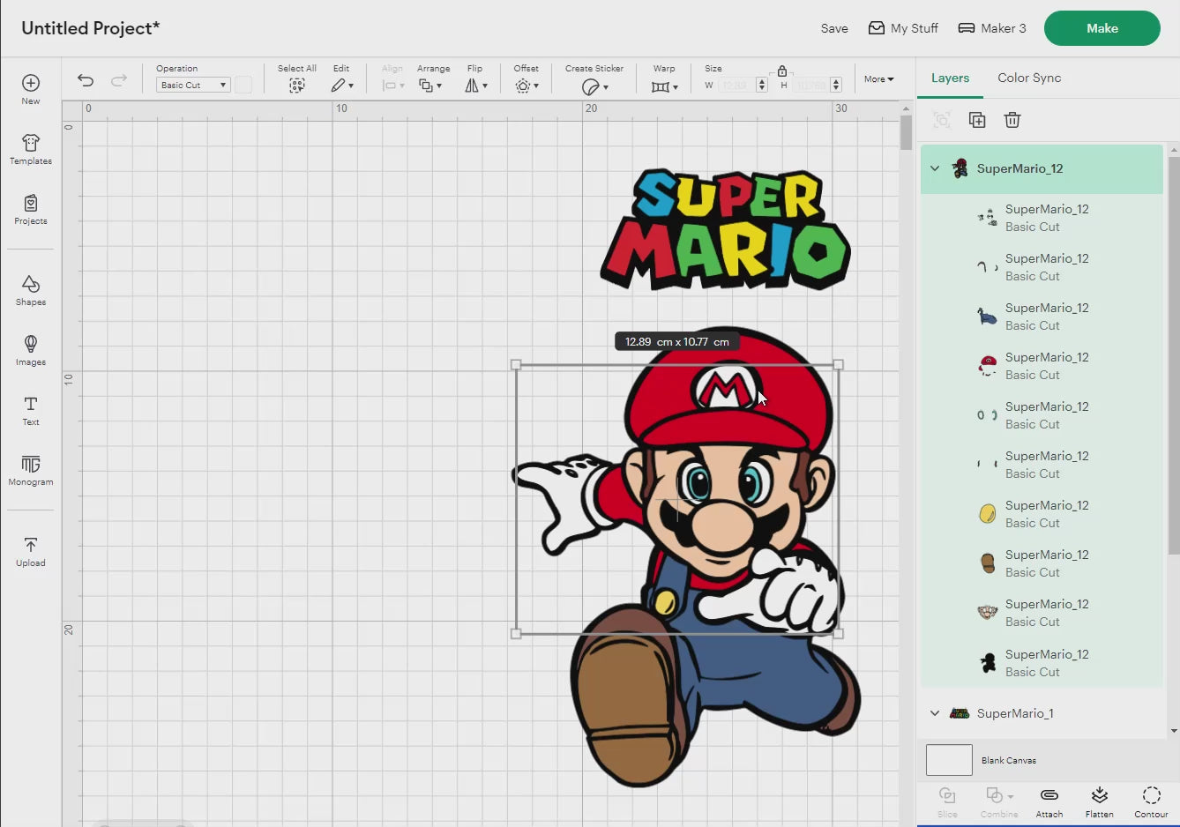This screenshot has width=1180, height=827.
Task: Click the Contour tool
Action: tap(1151, 801)
